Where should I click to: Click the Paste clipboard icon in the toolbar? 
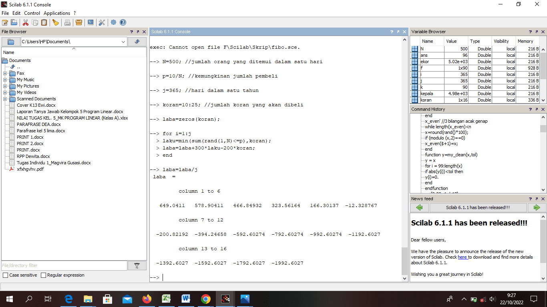click(x=44, y=22)
